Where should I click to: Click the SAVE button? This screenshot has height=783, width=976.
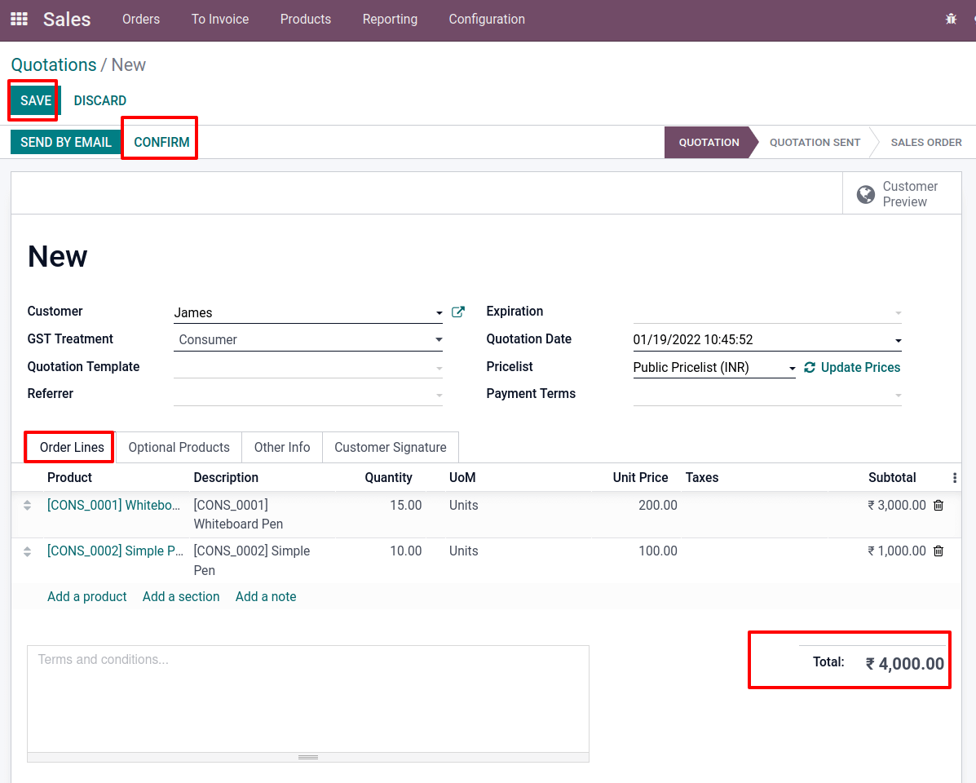coord(36,101)
